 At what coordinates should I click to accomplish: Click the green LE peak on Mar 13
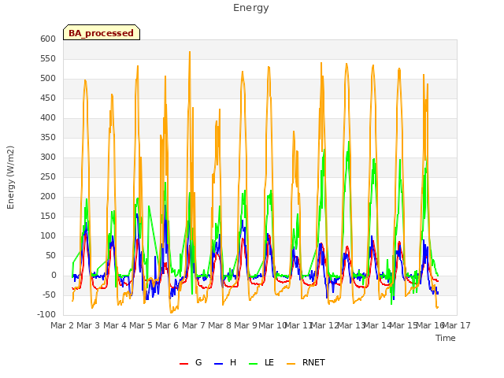349,142
